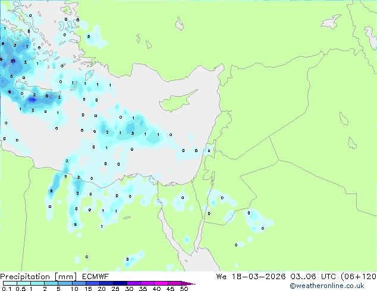Click the "30" legend label
377x291 pixels.
(x=129, y=289)
